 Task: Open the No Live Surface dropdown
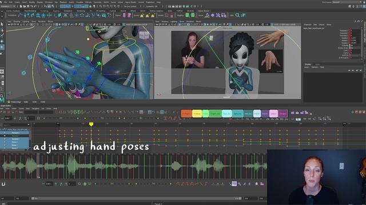(x=131, y=6)
